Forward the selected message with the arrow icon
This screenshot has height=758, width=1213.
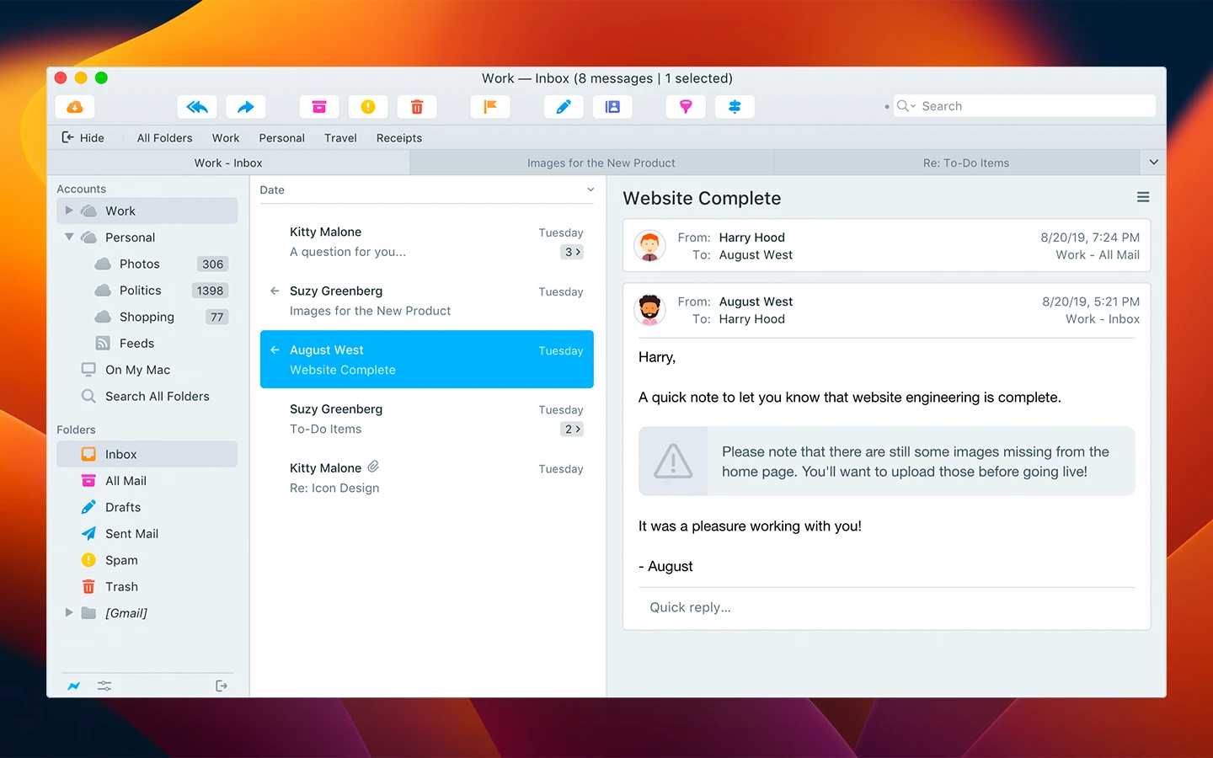pos(245,107)
